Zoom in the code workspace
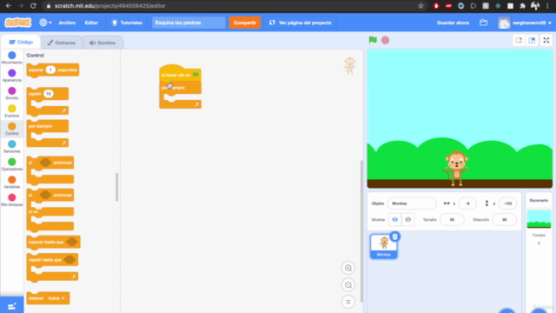Screen dimensions: 556x313 [348, 268]
